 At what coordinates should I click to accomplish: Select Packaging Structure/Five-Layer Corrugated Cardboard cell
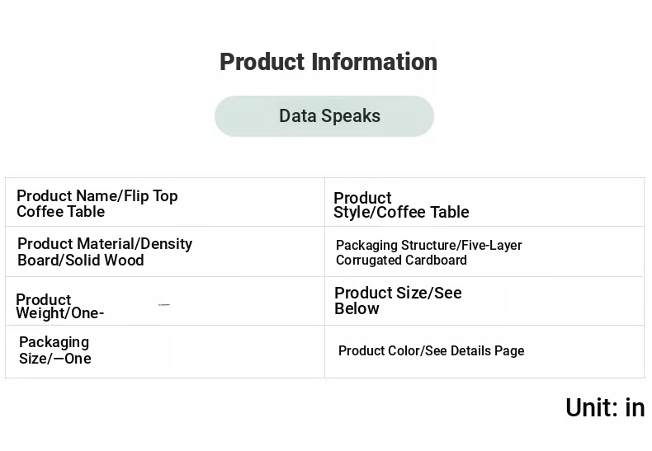tap(484, 251)
